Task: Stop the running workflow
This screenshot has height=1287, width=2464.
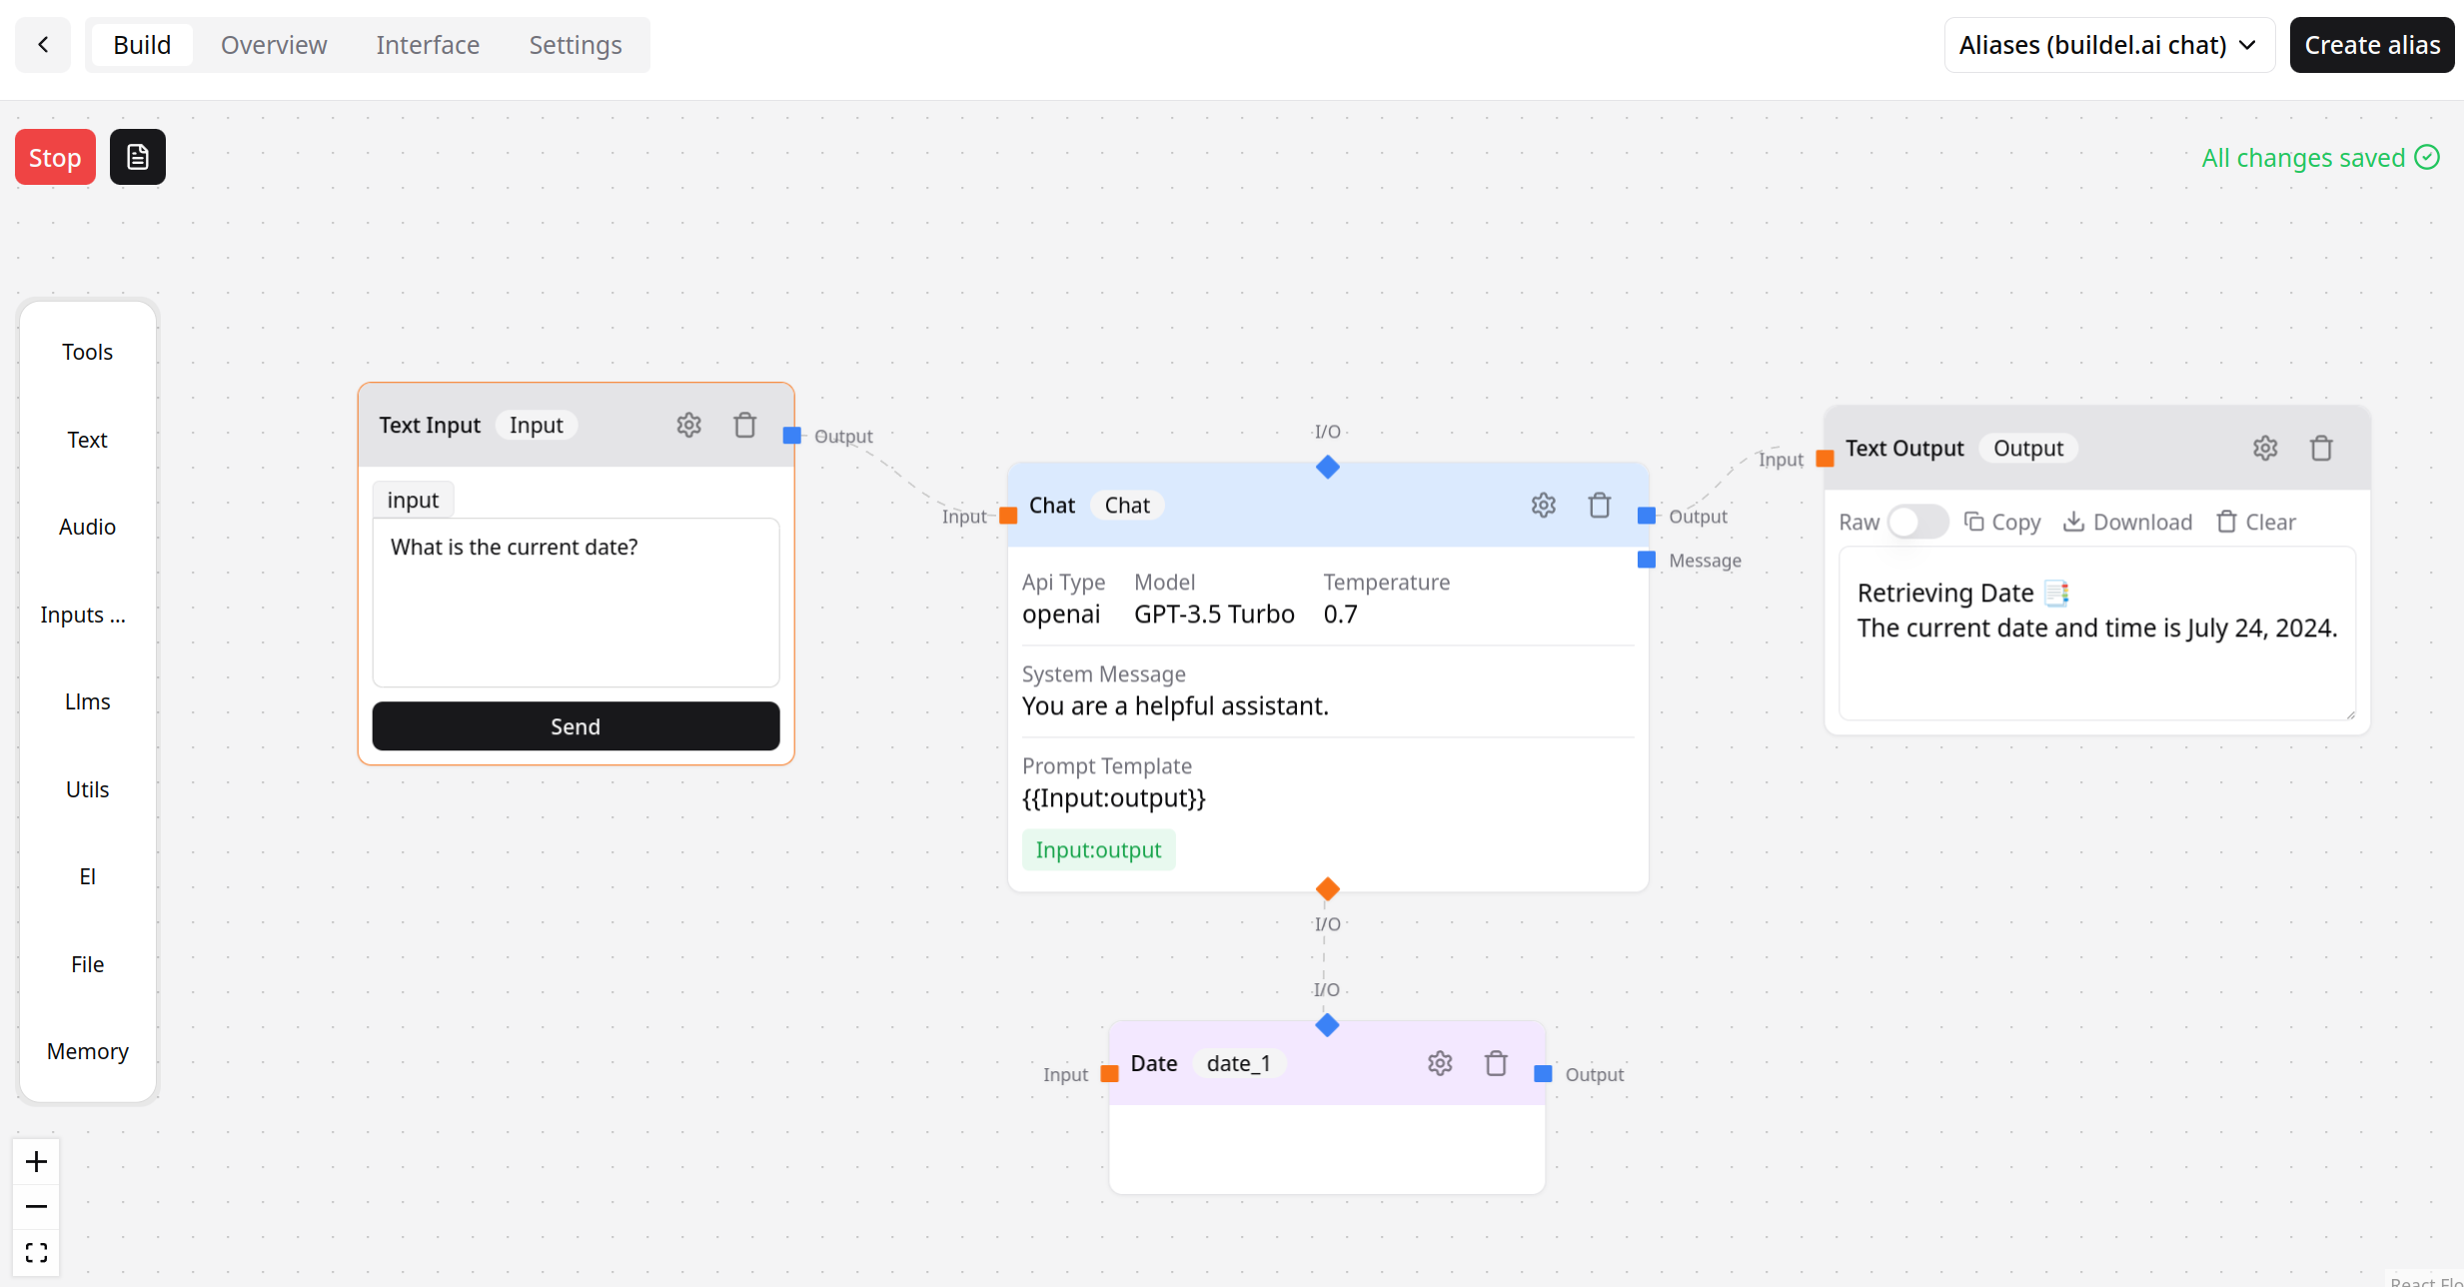Action: (55, 157)
